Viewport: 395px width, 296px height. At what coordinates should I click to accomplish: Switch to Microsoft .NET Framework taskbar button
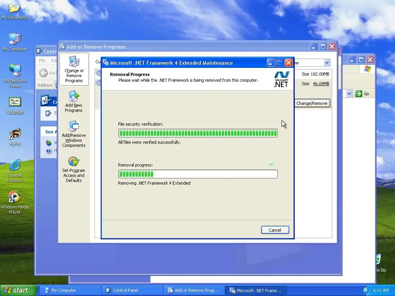(x=256, y=290)
